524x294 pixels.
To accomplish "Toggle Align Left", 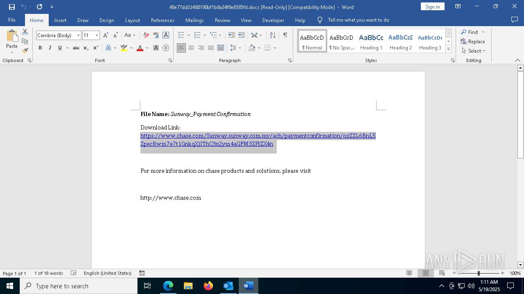I will point(181,48).
